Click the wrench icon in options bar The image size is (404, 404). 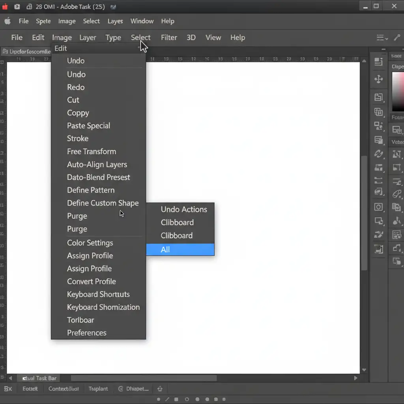click(397, 37)
